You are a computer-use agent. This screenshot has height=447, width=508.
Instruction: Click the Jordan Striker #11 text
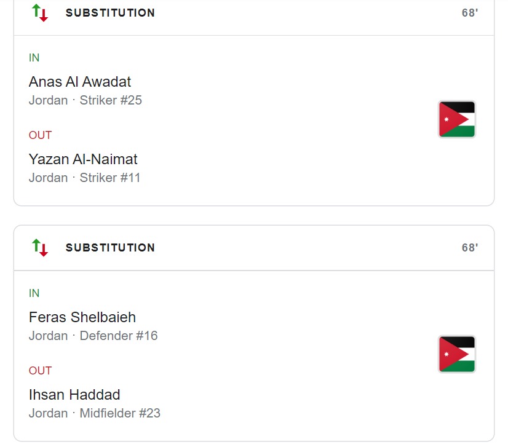pyautogui.click(x=85, y=178)
